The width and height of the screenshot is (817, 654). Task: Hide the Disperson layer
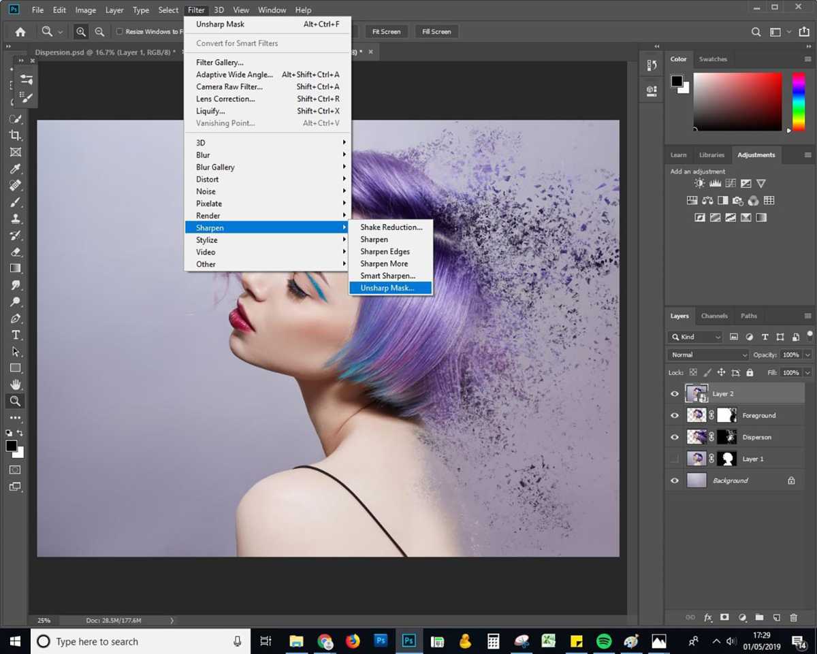(674, 436)
